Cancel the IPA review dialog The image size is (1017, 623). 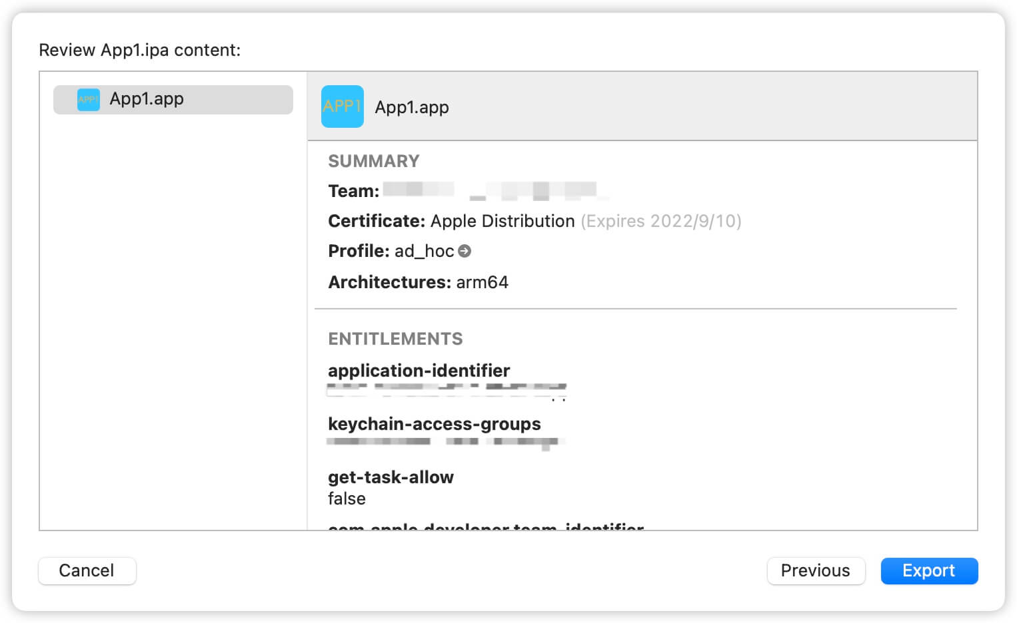pyautogui.click(x=87, y=571)
